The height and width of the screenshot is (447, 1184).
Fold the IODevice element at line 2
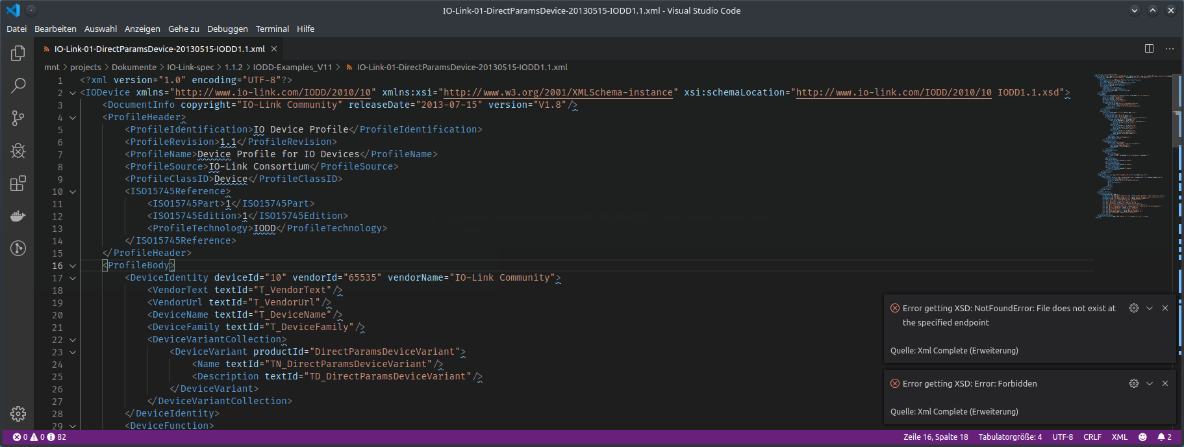(x=73, y=93)
